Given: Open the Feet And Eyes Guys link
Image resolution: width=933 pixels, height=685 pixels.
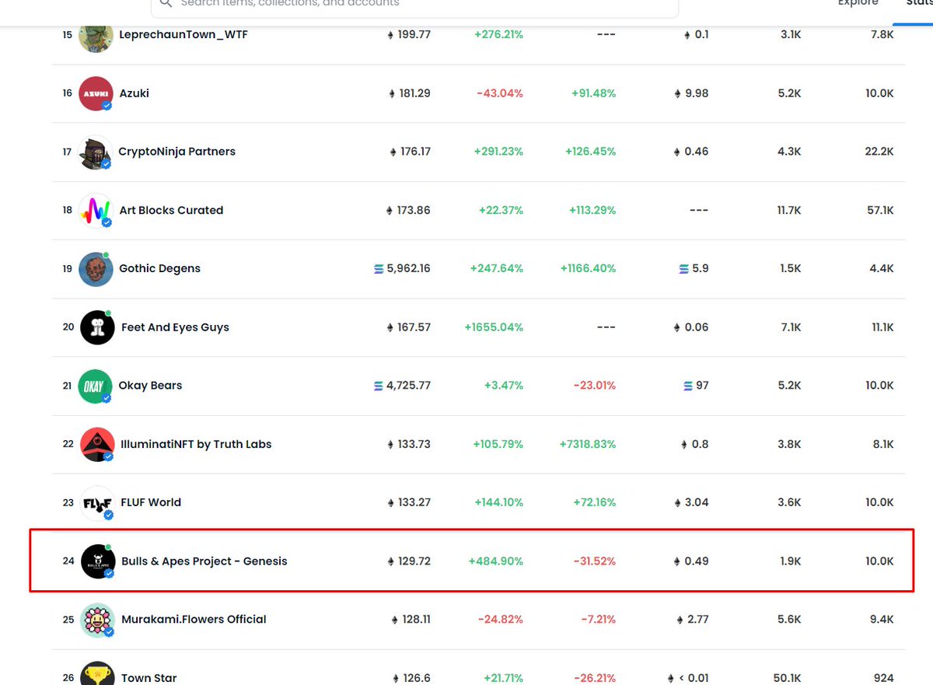Looking at the screenshot, I should [175, 327].
